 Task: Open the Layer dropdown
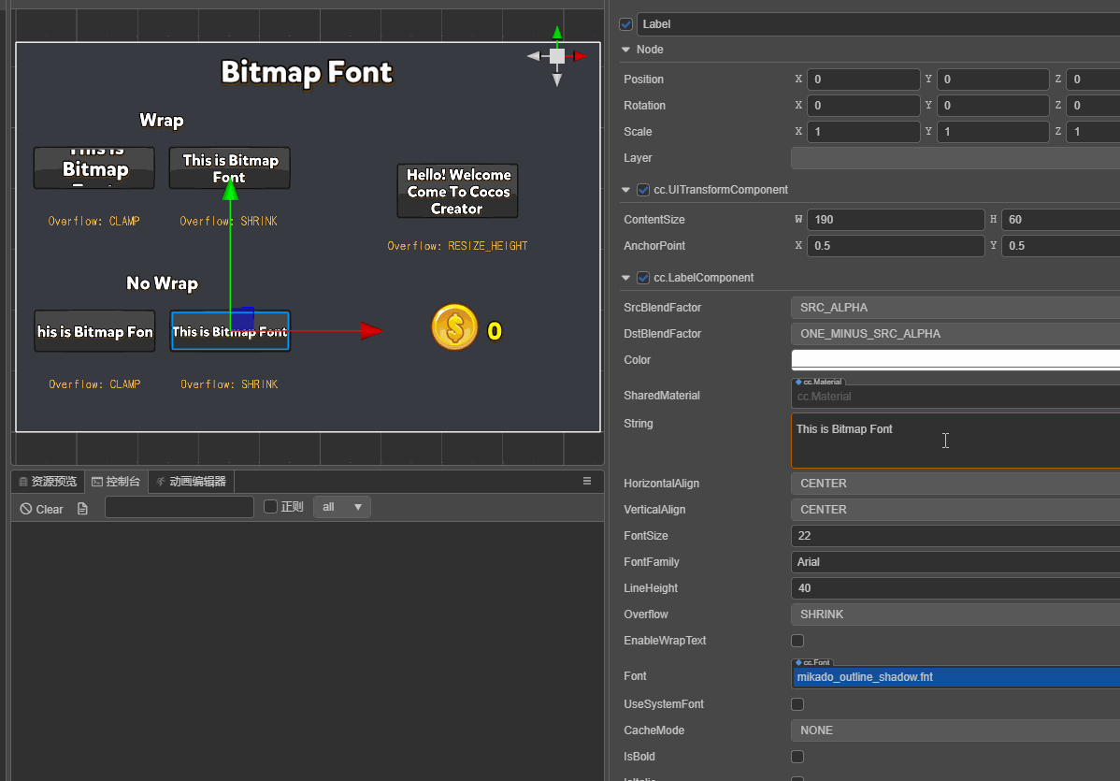click(x=955, y=158)
